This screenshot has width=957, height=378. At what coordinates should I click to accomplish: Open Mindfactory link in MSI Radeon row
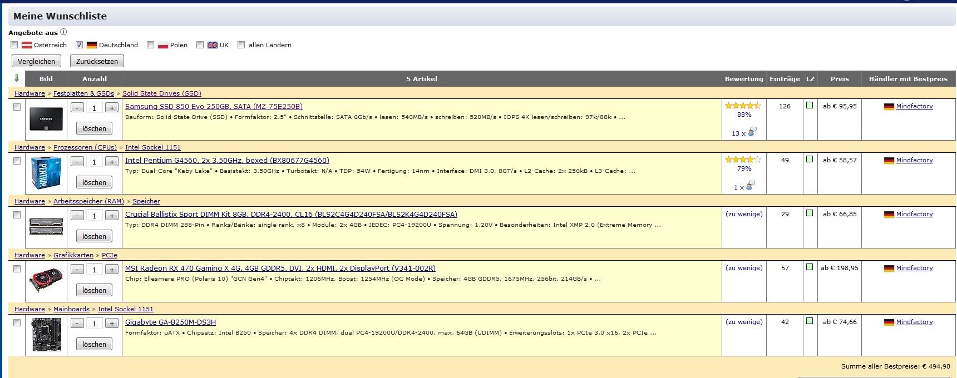(914, 268)
